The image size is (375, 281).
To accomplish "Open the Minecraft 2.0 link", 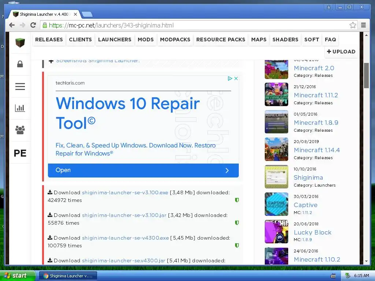I will [x=314, y=68].
